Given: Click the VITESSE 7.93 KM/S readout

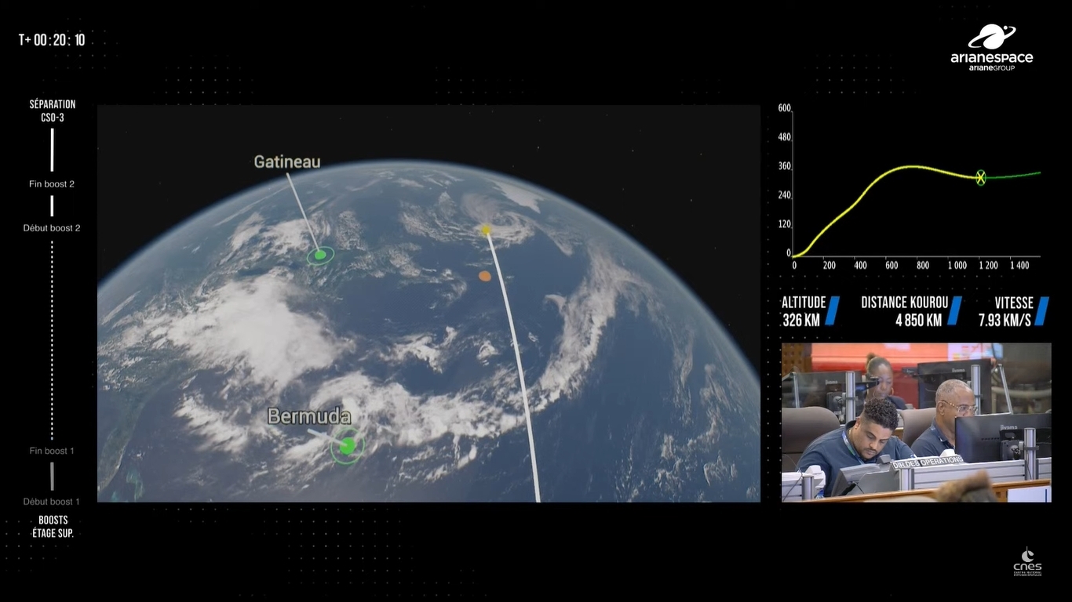Looking at the screenshot, I should 1013,311.
